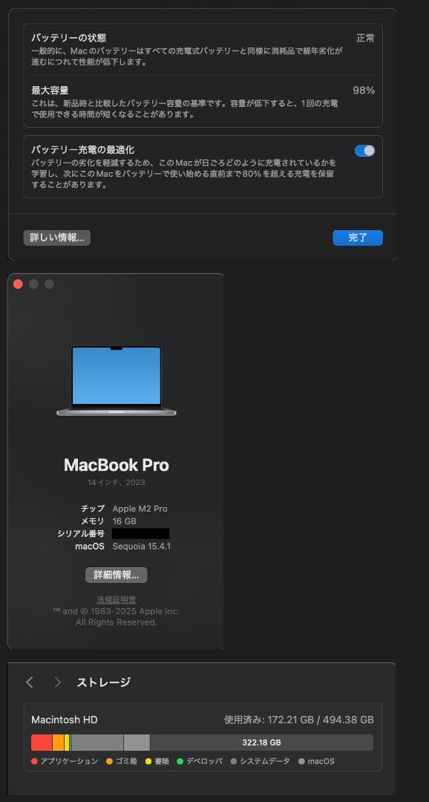Click the ストレージ panel title
429x802 pixels.
point(104,682)
